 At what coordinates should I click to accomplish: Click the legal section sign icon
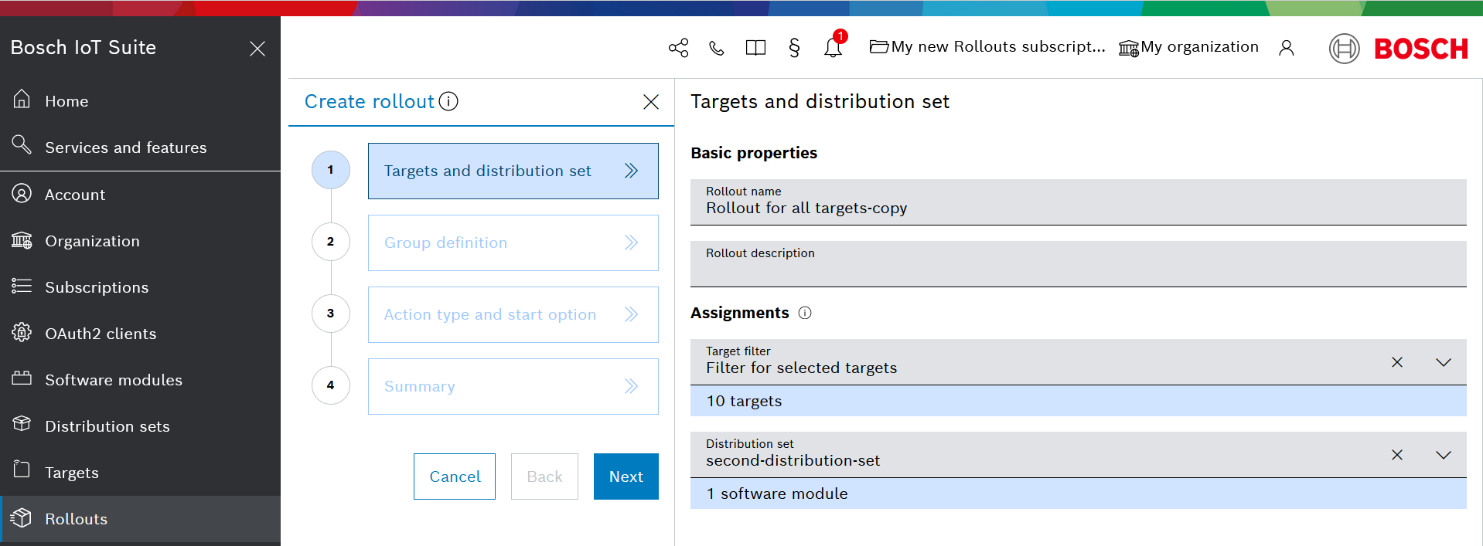pyautogui.click(x=794, y=48)
